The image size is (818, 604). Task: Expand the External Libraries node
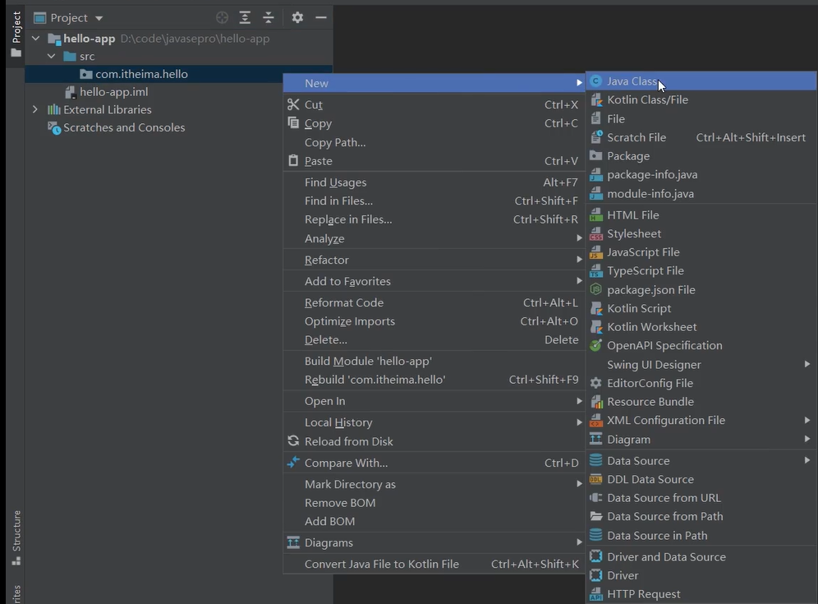tap(35, 109)
